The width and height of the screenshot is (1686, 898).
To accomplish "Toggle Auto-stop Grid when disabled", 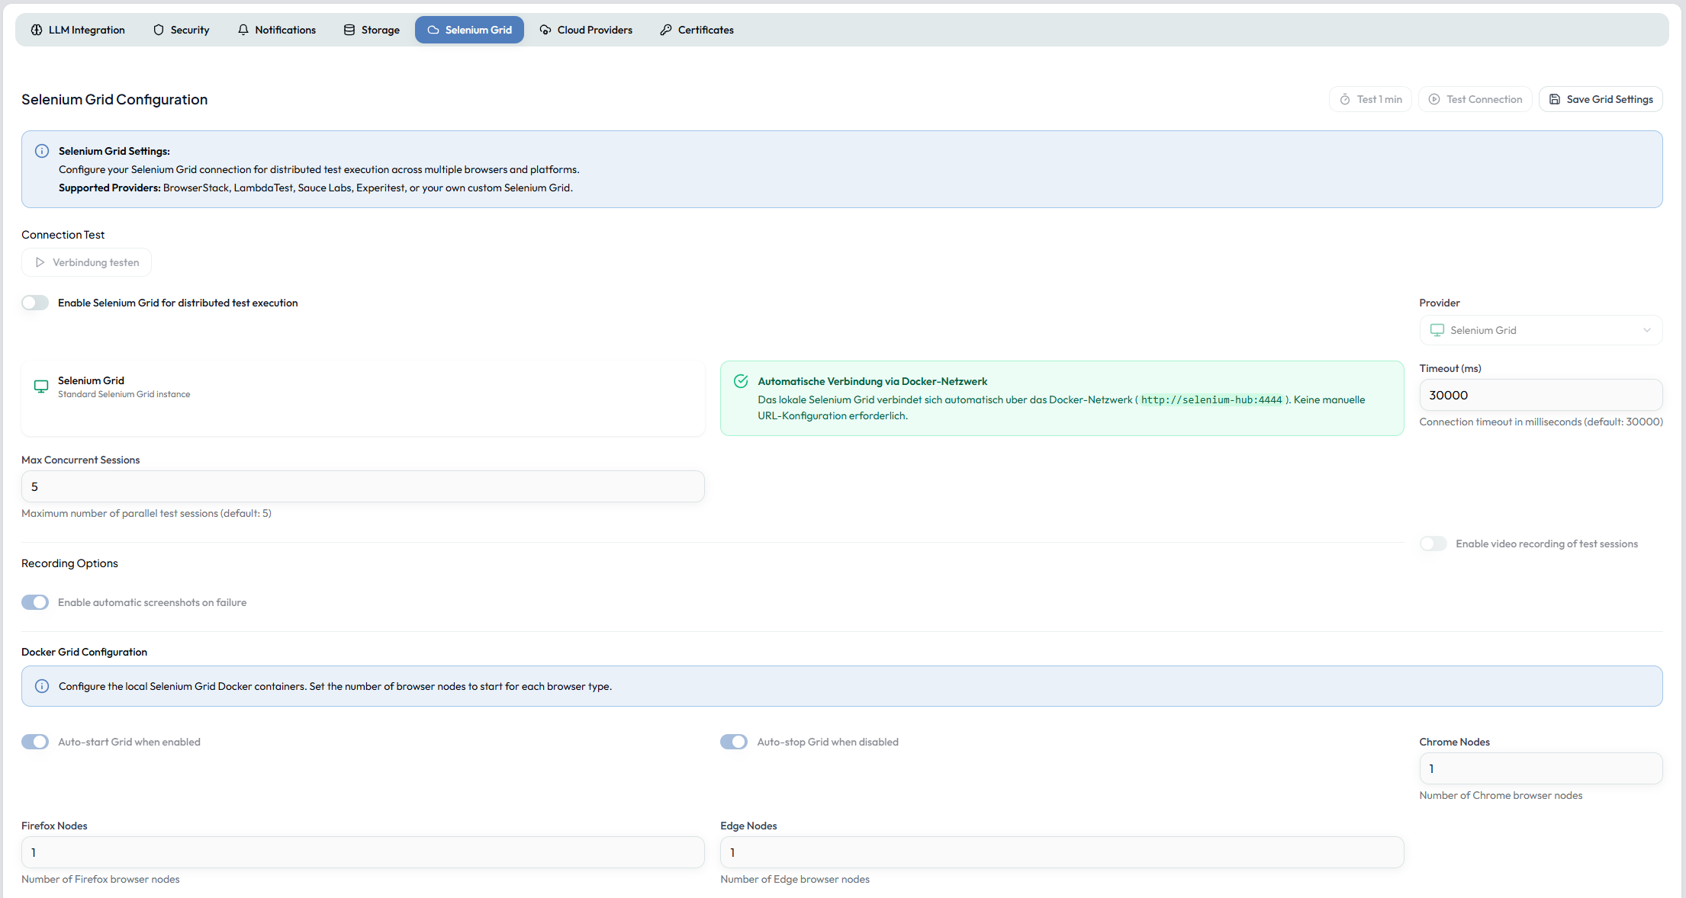I will 734,742.
